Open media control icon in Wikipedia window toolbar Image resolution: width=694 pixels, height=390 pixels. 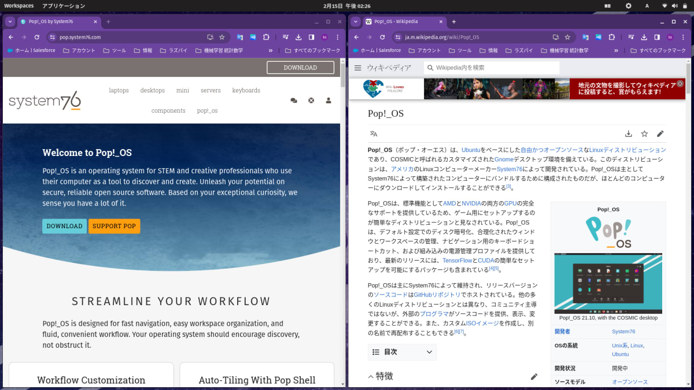[x=632, y=37]
